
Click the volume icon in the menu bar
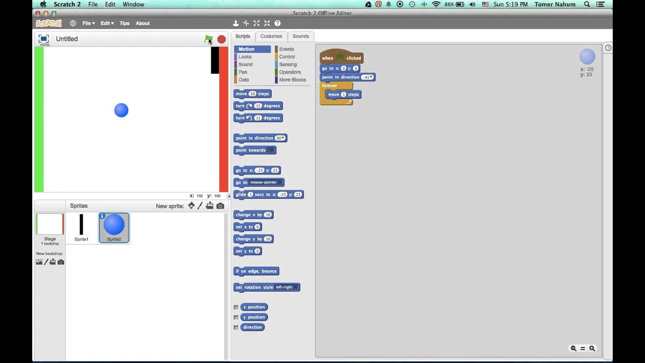[x=472, y=4]
